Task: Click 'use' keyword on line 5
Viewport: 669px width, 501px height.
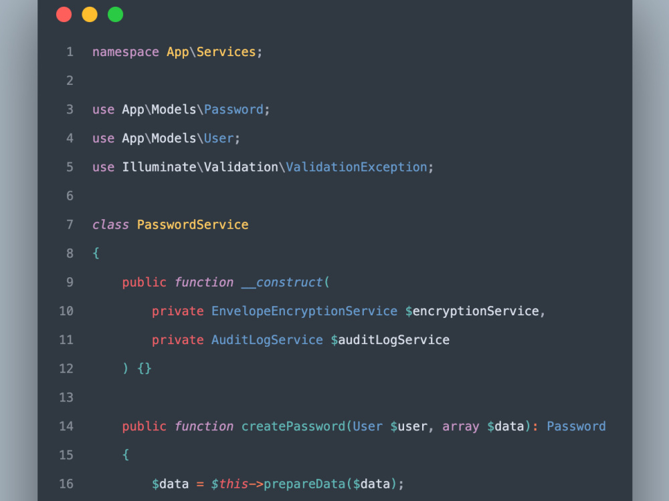Action: click(x=103, y=167)
